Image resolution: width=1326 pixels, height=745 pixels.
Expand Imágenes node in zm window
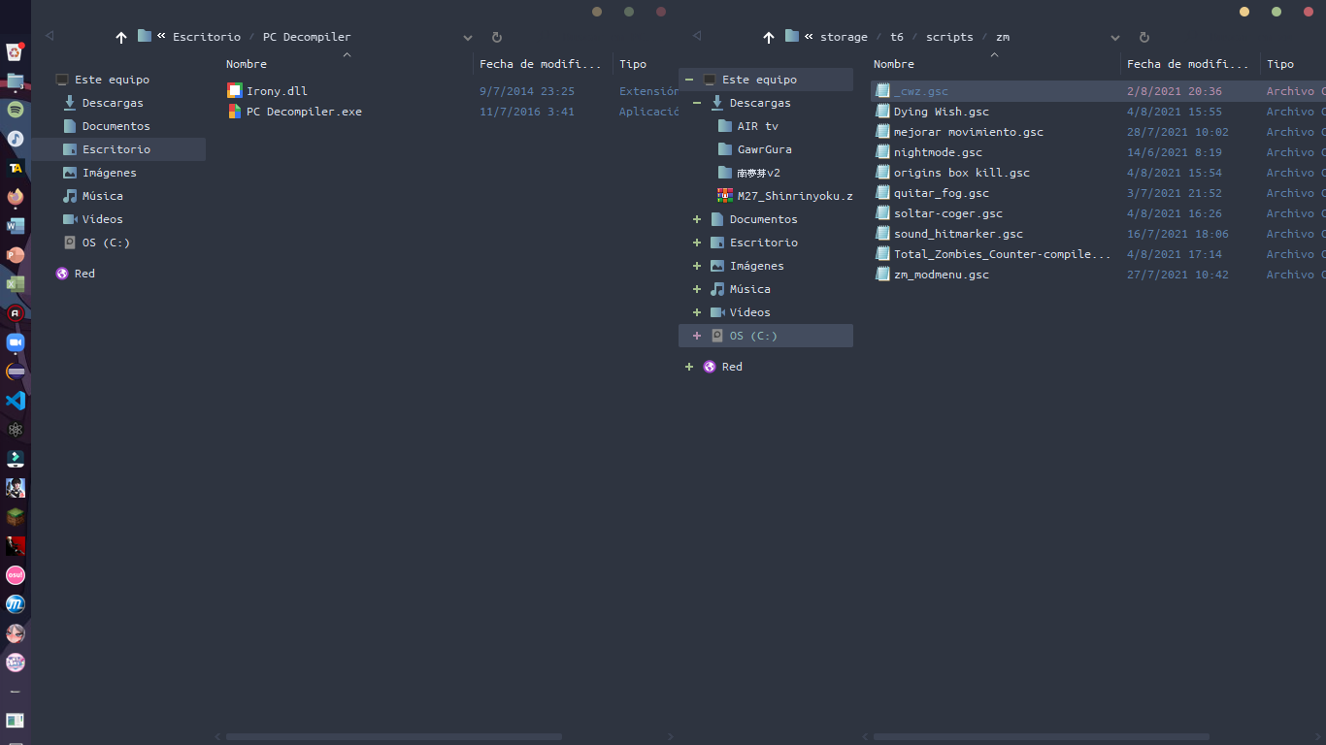[697, 266]
